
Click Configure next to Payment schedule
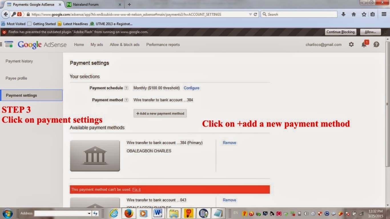192,88
